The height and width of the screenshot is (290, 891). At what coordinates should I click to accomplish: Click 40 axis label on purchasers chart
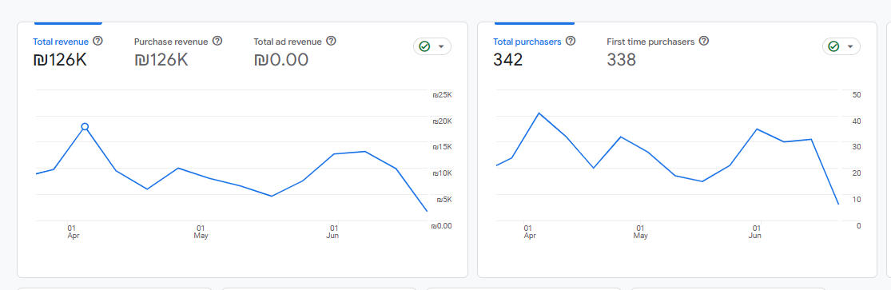pyautogui.click(x=857, y=121)
